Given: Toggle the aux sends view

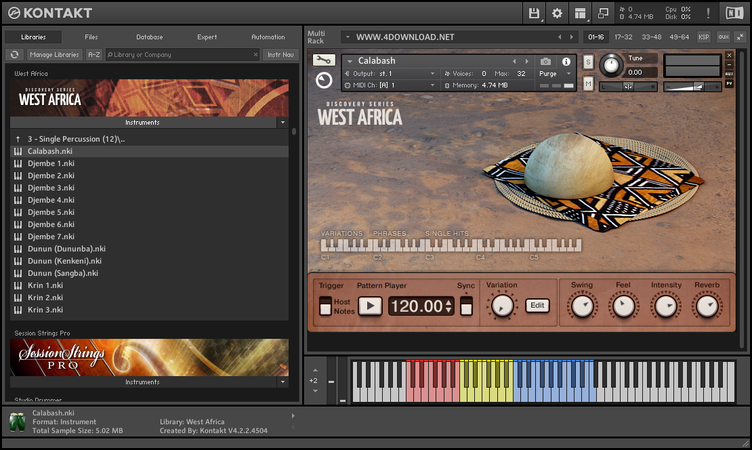Looking at the screenshot, I should (x=724, y=37).
